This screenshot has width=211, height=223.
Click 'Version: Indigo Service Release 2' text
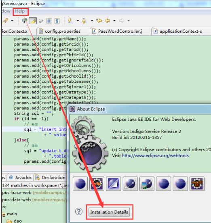pos(146,131)
